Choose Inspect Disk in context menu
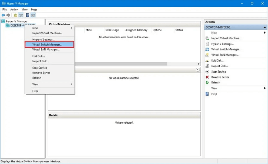268x164 pixels. pyautogui.click(x=49, y=61)
